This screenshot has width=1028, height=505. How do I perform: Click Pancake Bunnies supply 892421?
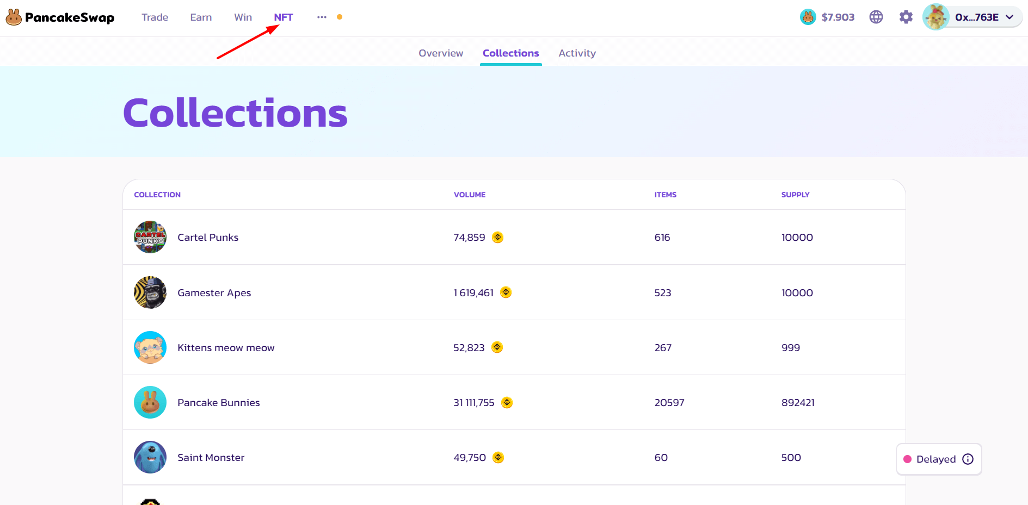click(x=798, y=403)
